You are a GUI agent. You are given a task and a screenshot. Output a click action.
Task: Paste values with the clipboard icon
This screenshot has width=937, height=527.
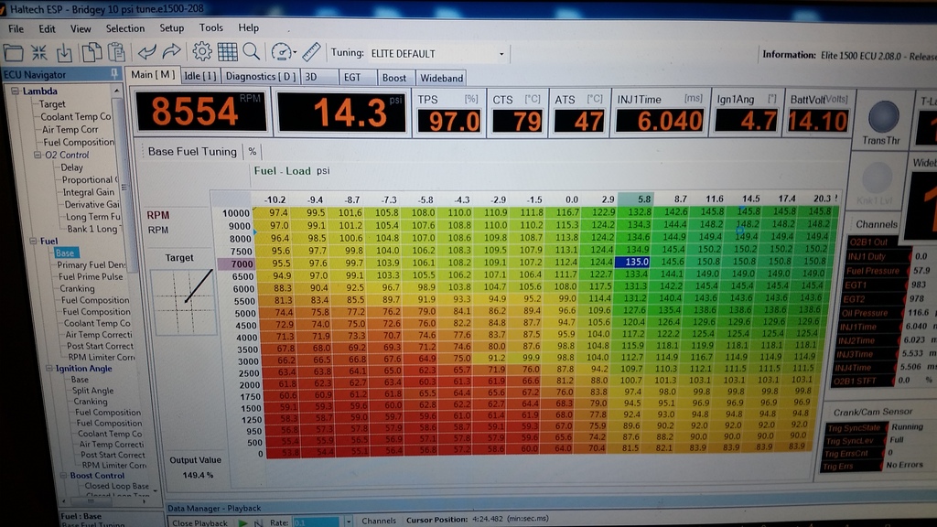click(116, 52)
